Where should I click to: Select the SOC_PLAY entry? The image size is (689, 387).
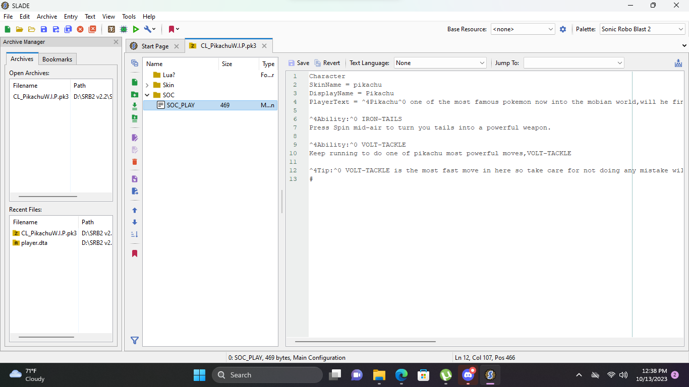[x=210, y=105]
